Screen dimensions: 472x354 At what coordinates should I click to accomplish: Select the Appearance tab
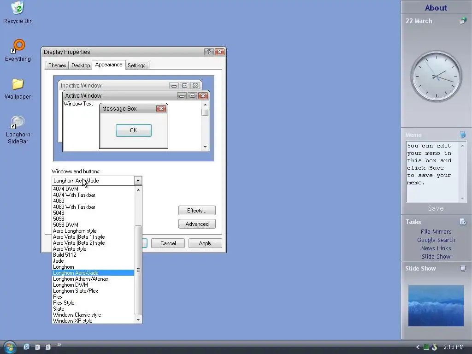[109, 65]
